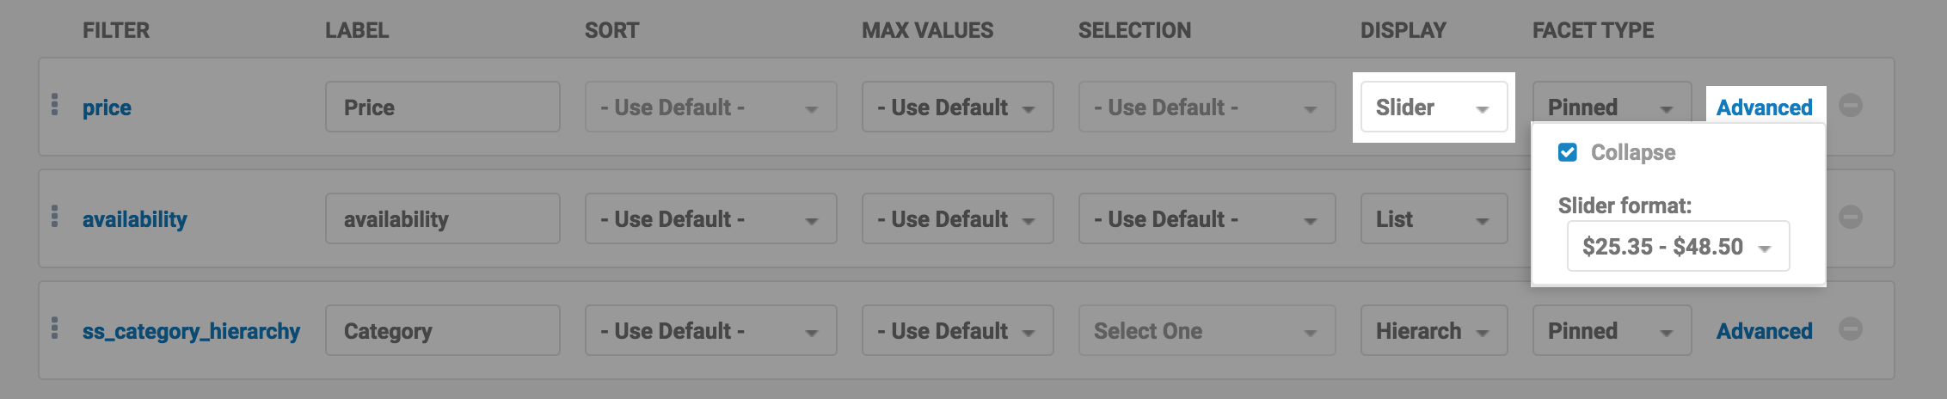Click the Advanced link for price row
Screen dimensions: 1947x399
(1764, 107)
